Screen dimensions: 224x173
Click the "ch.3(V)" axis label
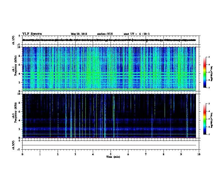click(14, 145)
